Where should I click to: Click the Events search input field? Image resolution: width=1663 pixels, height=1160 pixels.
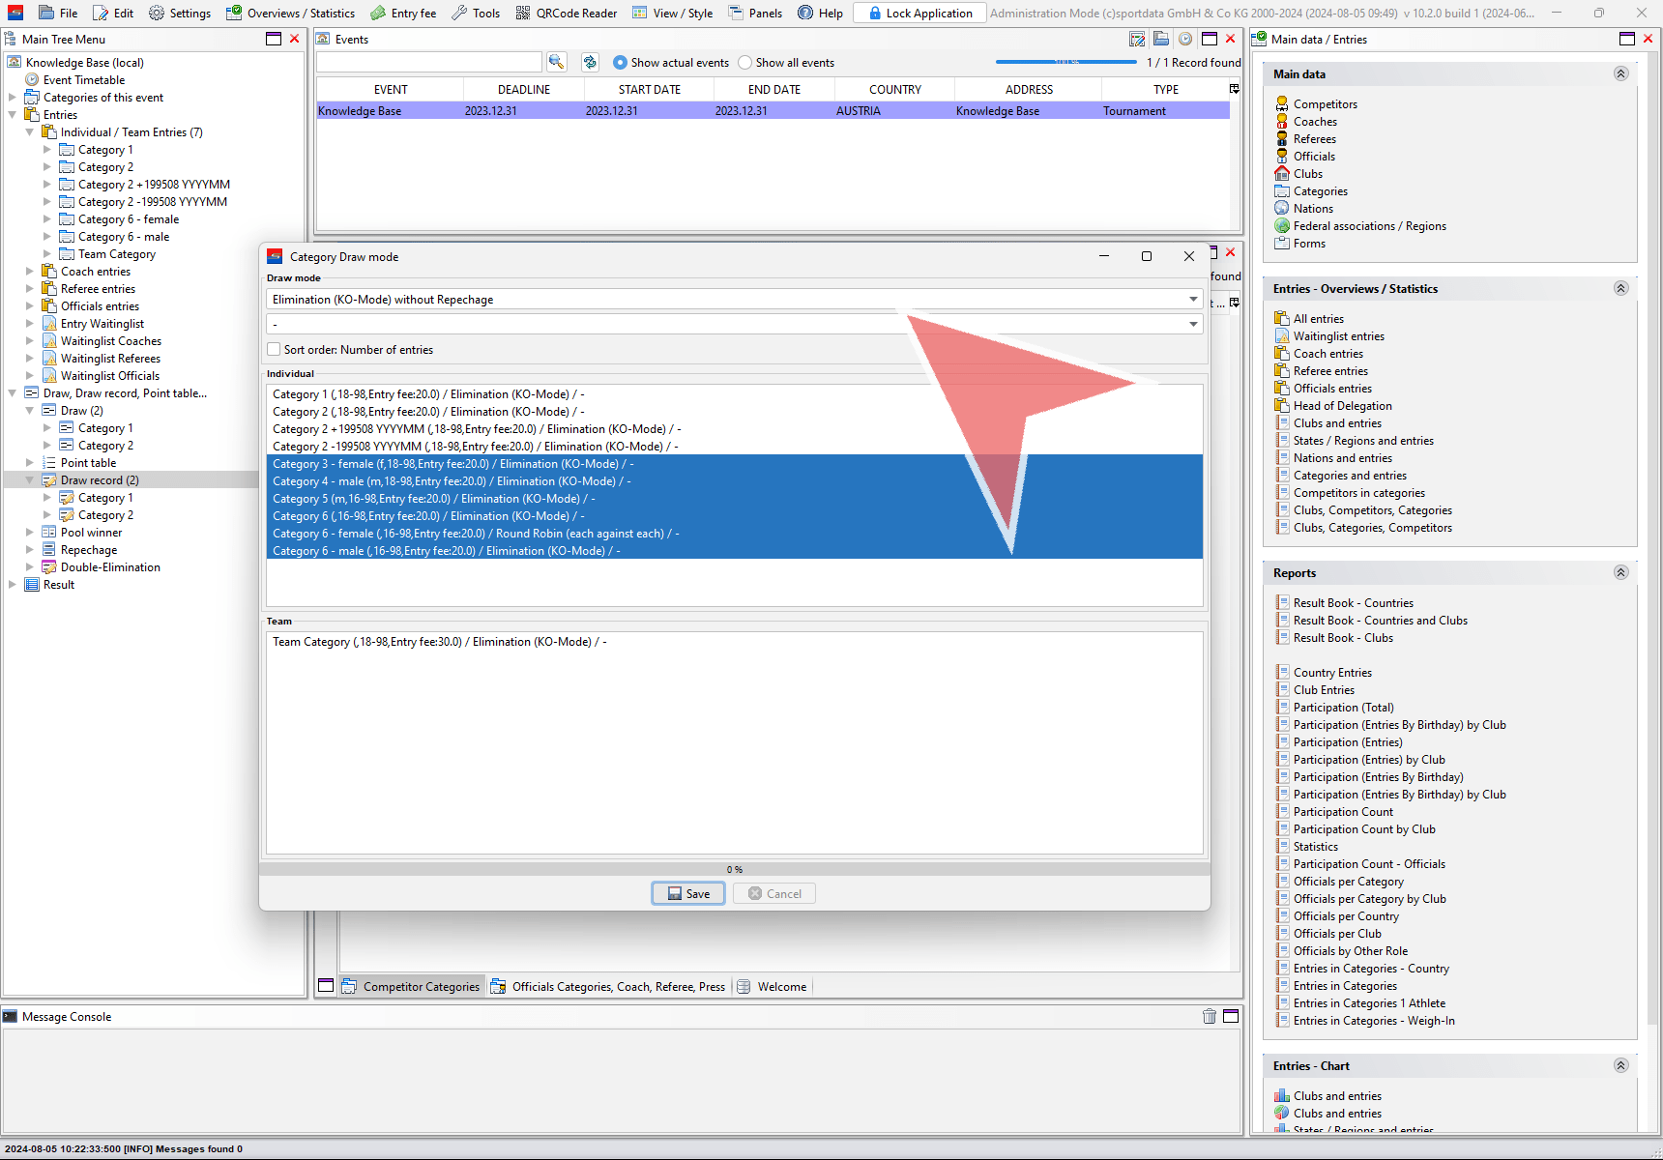click(x=428, y=62)
